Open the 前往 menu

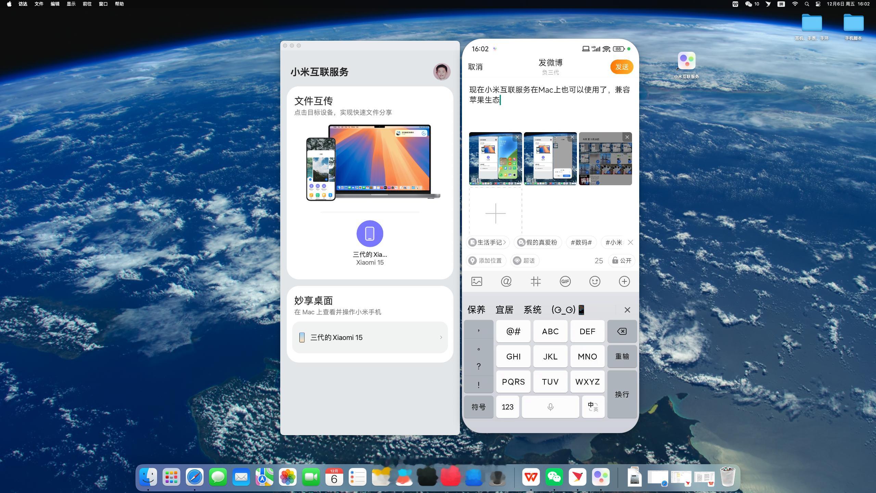point(87,4)
